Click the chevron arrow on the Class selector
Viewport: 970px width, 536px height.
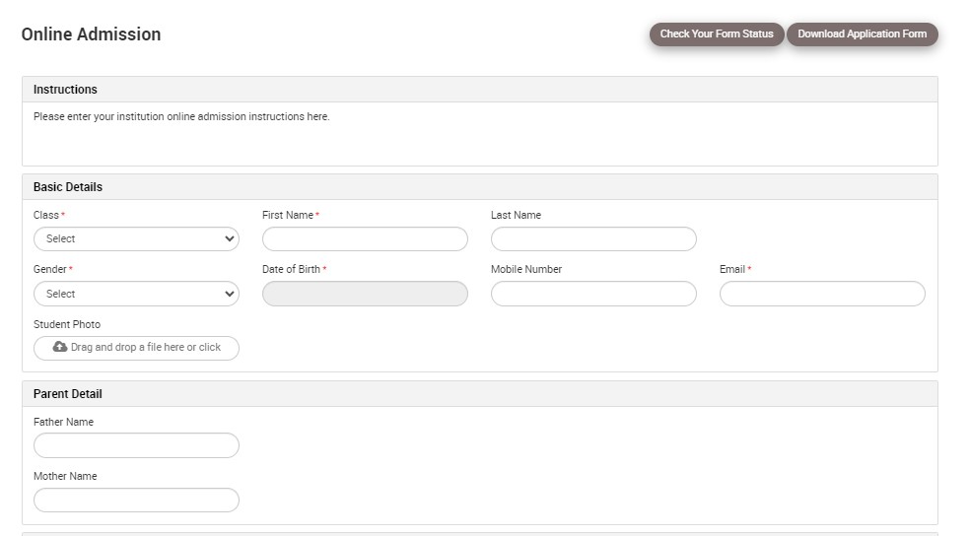(230, 238)
